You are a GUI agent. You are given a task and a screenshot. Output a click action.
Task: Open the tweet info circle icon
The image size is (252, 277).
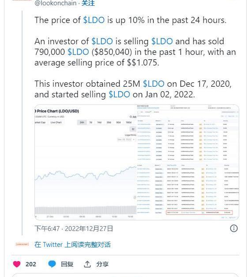click(233, 228)
